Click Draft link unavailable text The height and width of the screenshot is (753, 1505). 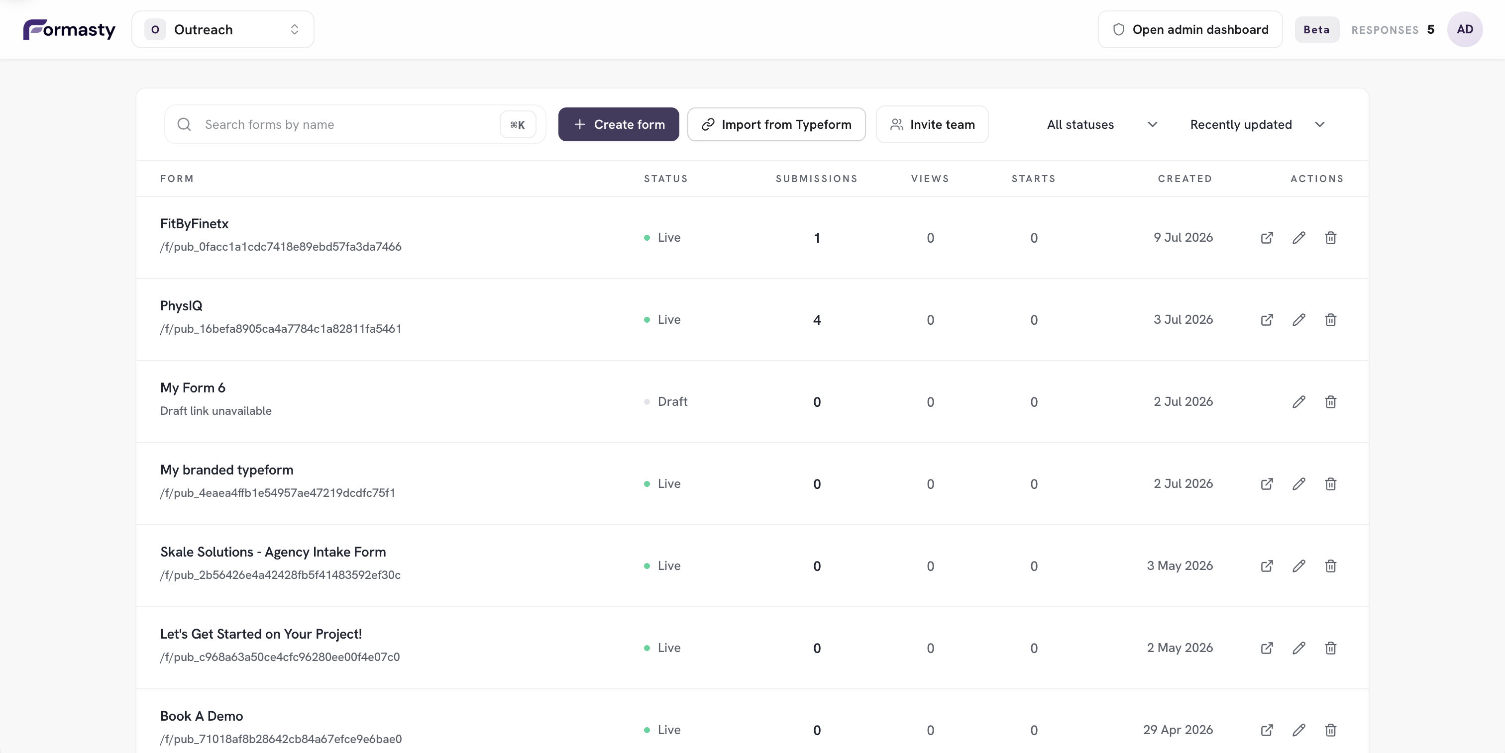click(x=216, y=411)
